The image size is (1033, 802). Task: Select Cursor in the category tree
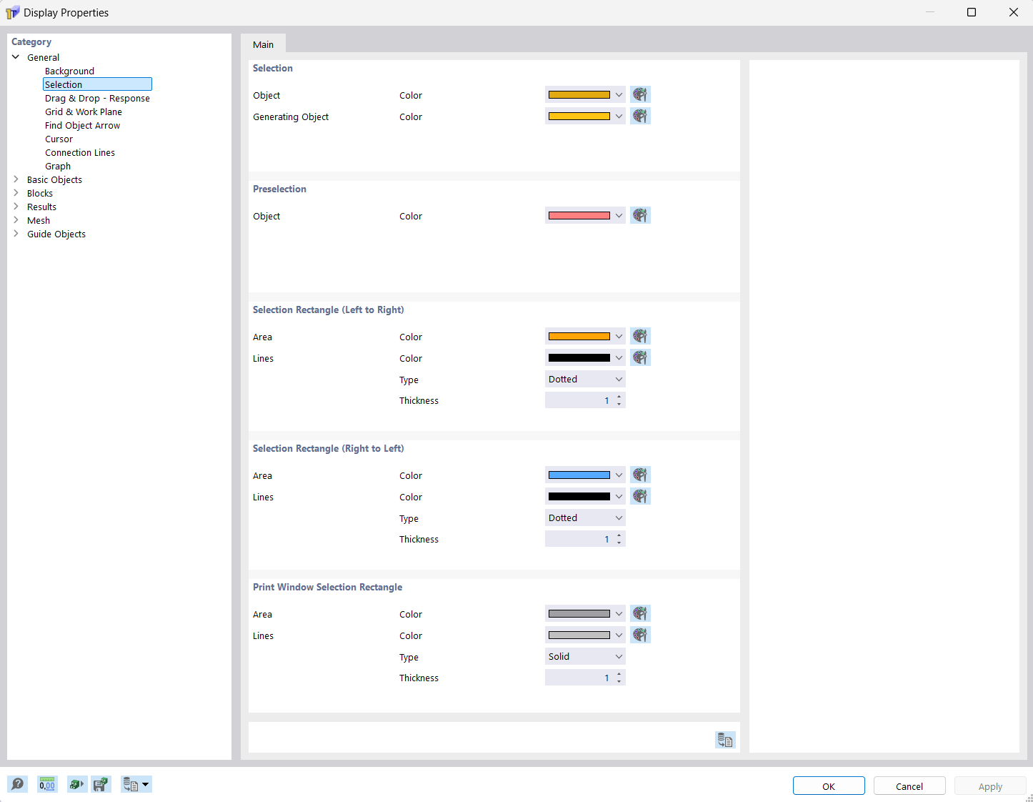59,139
